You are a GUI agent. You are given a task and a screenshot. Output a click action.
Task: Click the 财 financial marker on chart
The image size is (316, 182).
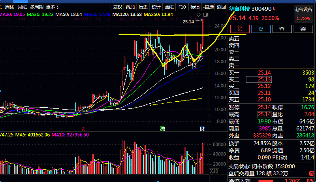pyautogui.click(x=202, y=129)
